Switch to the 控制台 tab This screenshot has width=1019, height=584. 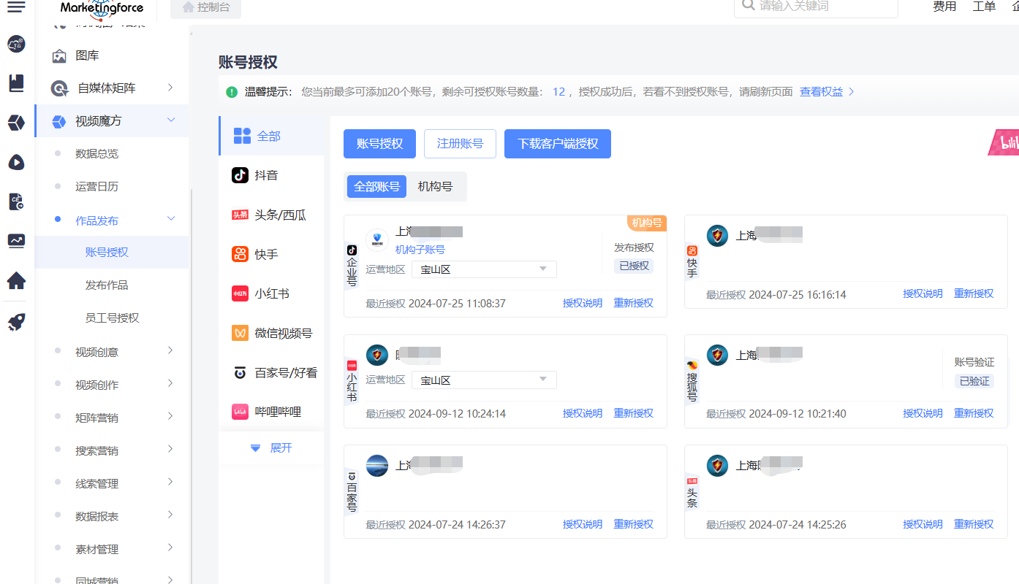pos(205,7)
